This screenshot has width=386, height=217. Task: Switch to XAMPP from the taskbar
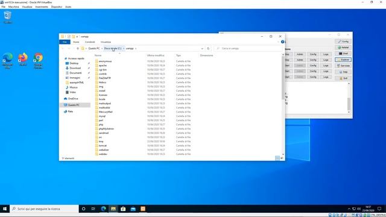143,209
